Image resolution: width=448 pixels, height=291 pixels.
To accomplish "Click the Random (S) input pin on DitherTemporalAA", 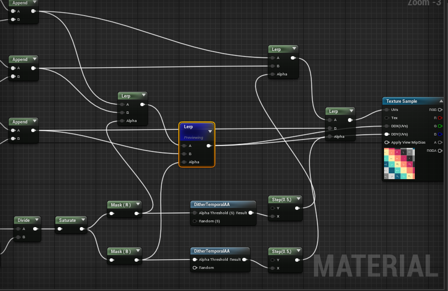I will [x=195, y=221].
